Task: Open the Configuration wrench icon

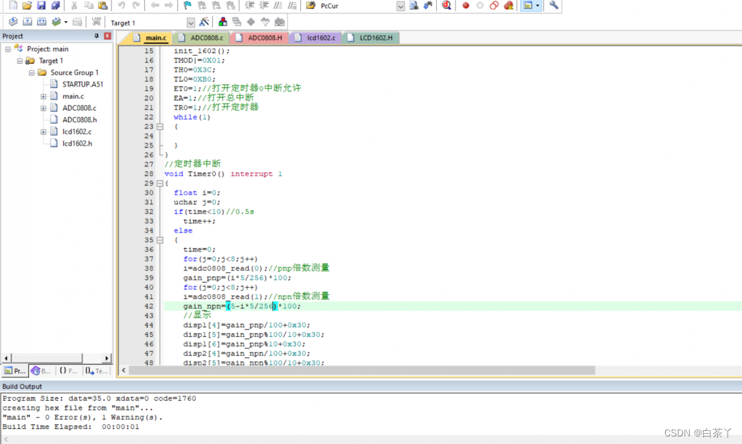Action: point(554,5)
